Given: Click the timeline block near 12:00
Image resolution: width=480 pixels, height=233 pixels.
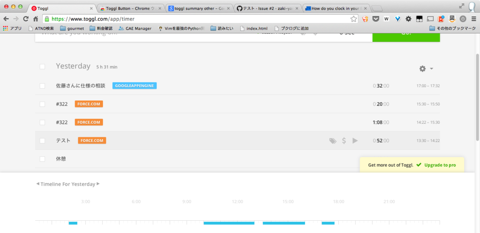Looking at the screenshot, I should coord(229,223).
